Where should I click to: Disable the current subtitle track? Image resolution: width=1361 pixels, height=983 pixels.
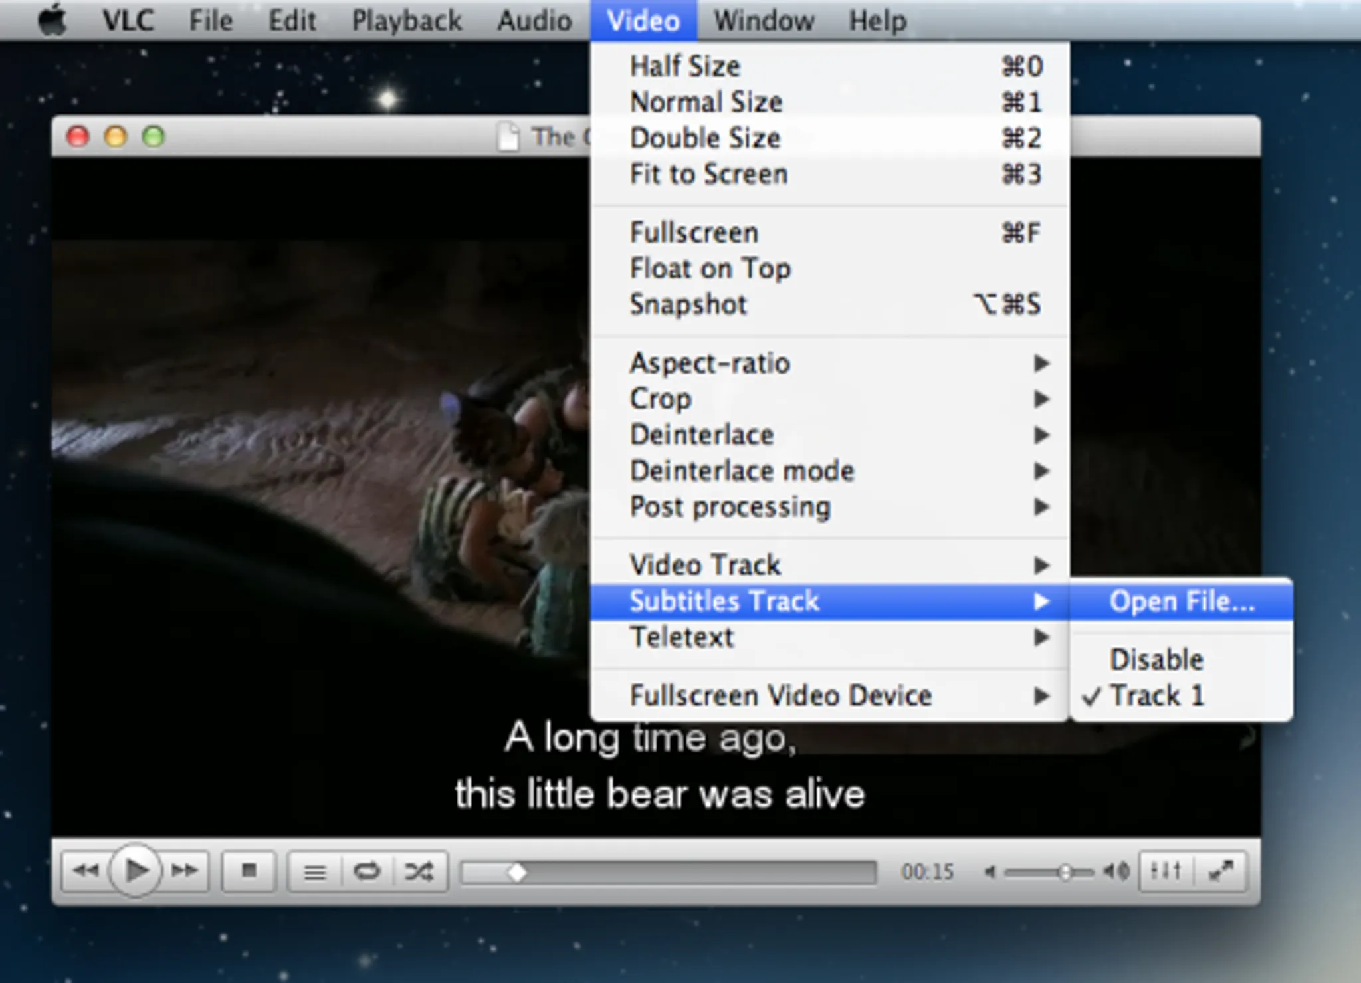tap(1156, 659)
